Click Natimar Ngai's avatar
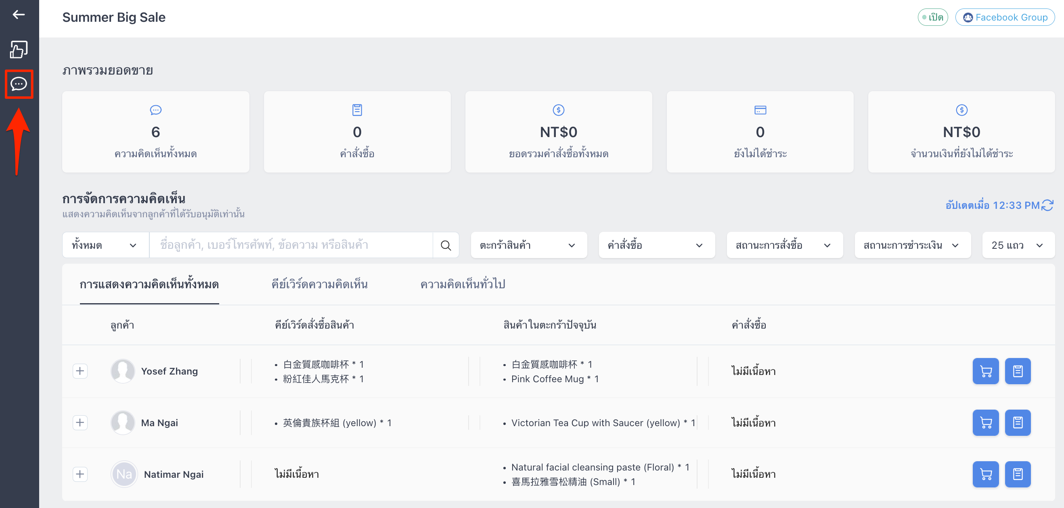Viewport: 1064px width, 508px height. tap(124, 474)
